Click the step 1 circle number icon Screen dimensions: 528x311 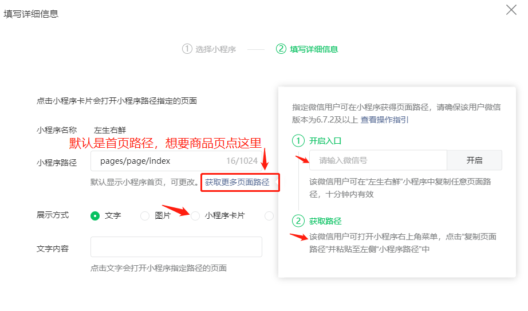click(x=187, y=49)
